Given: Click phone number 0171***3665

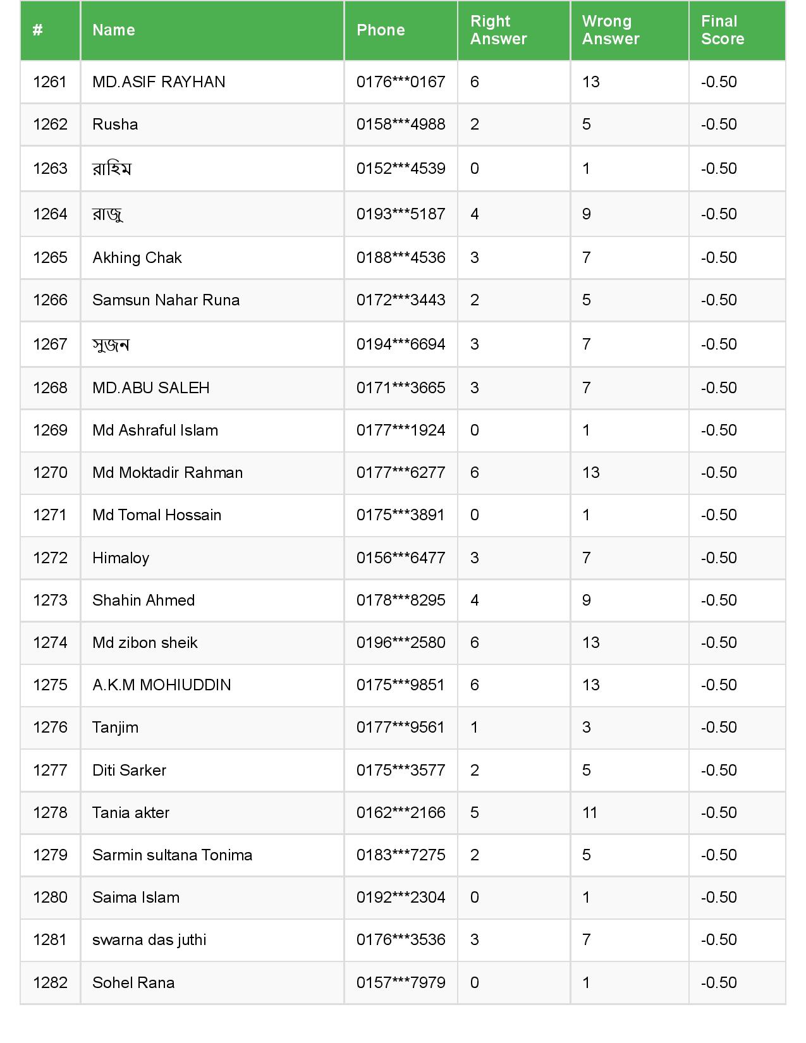Looking at the screenshot, I should click(401, 388).
